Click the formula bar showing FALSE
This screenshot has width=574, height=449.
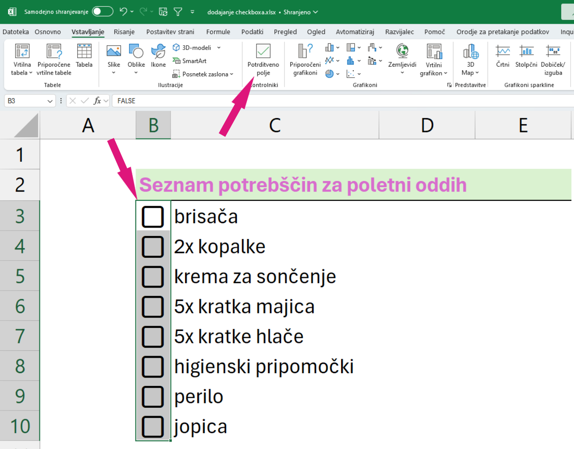tap(342, 101)
